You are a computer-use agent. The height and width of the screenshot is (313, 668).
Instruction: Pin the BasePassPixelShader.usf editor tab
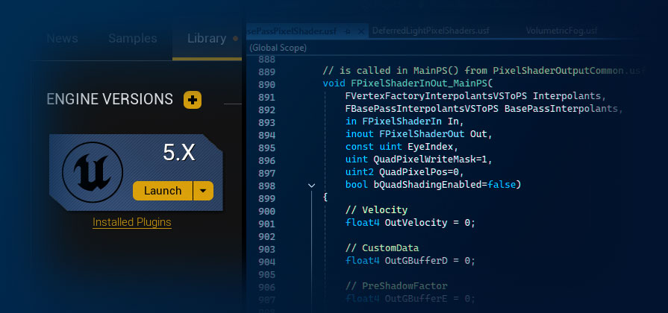coord(349,31)
